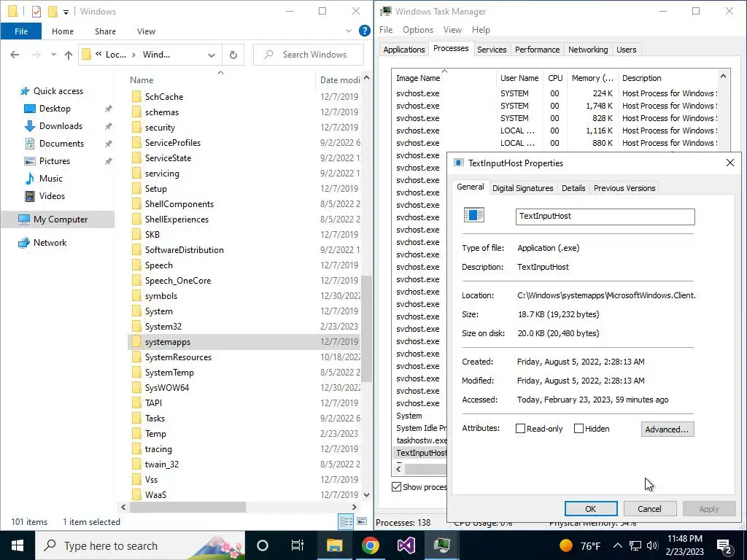Image resolution: width=747 pixels, height=560 pixels.
Task: Click the weather 76°F taskbar widget
Action: point(580,545)
